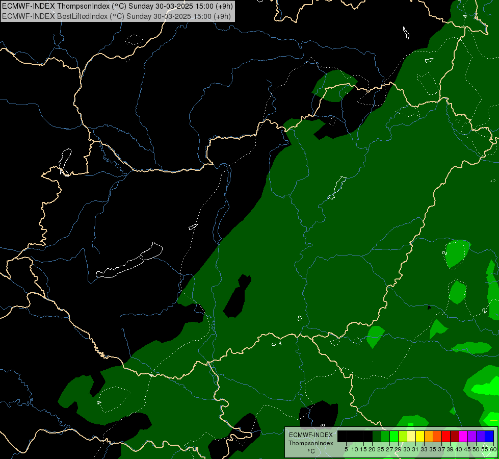The height and width of the screenshot is (459, 499).
Task: Click the yellow 31-33 legend swatch
Action: (420, 436)
